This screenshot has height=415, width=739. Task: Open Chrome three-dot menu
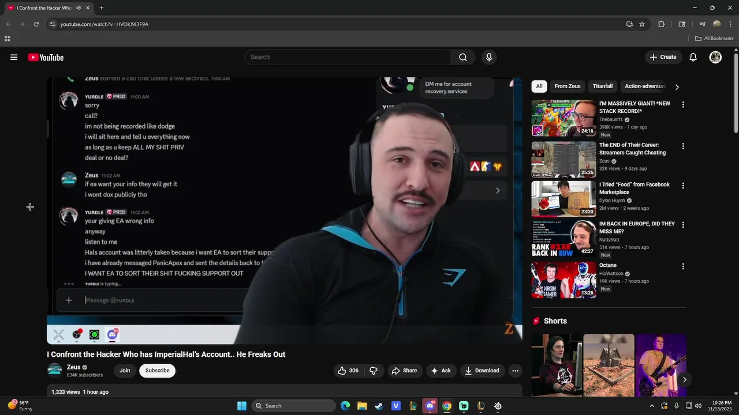[730, 24]
